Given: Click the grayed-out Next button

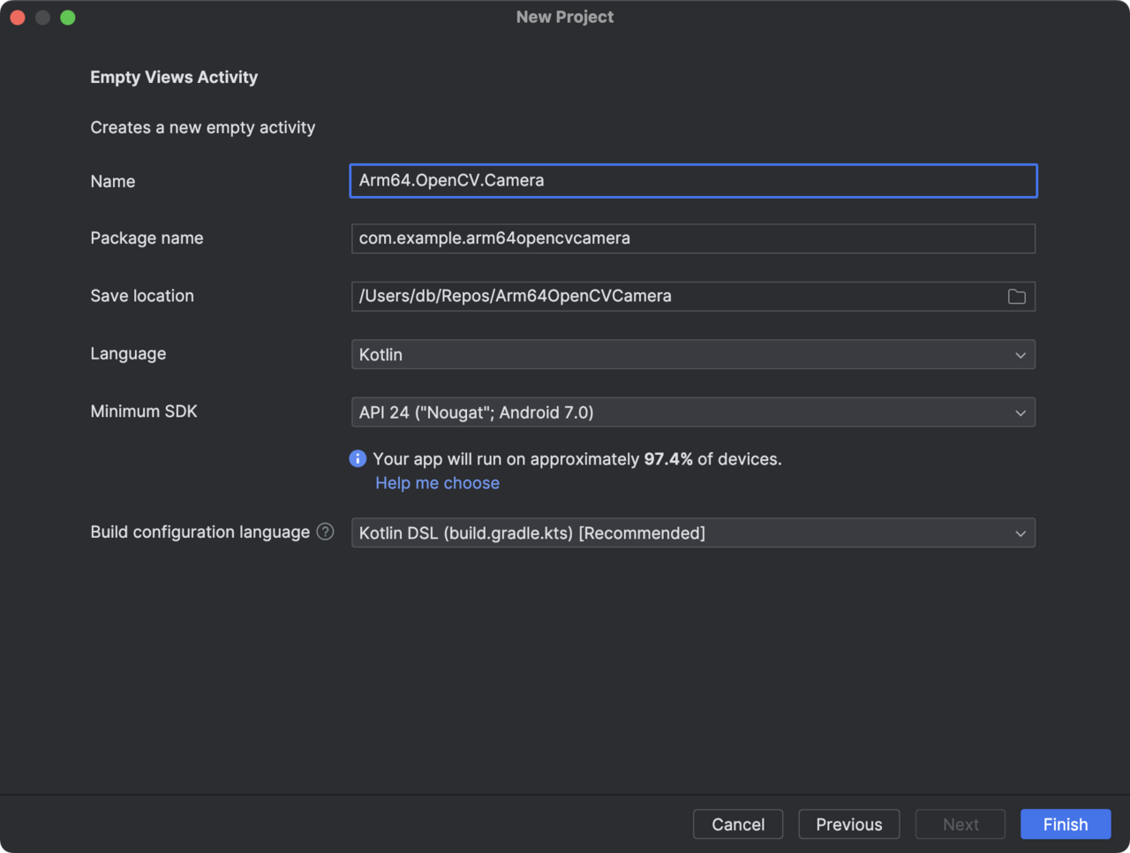Looking at the screenshot, I should click(960, 824).
